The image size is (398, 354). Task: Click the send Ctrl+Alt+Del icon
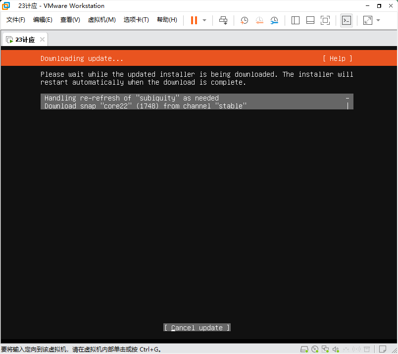pos(223,20)
